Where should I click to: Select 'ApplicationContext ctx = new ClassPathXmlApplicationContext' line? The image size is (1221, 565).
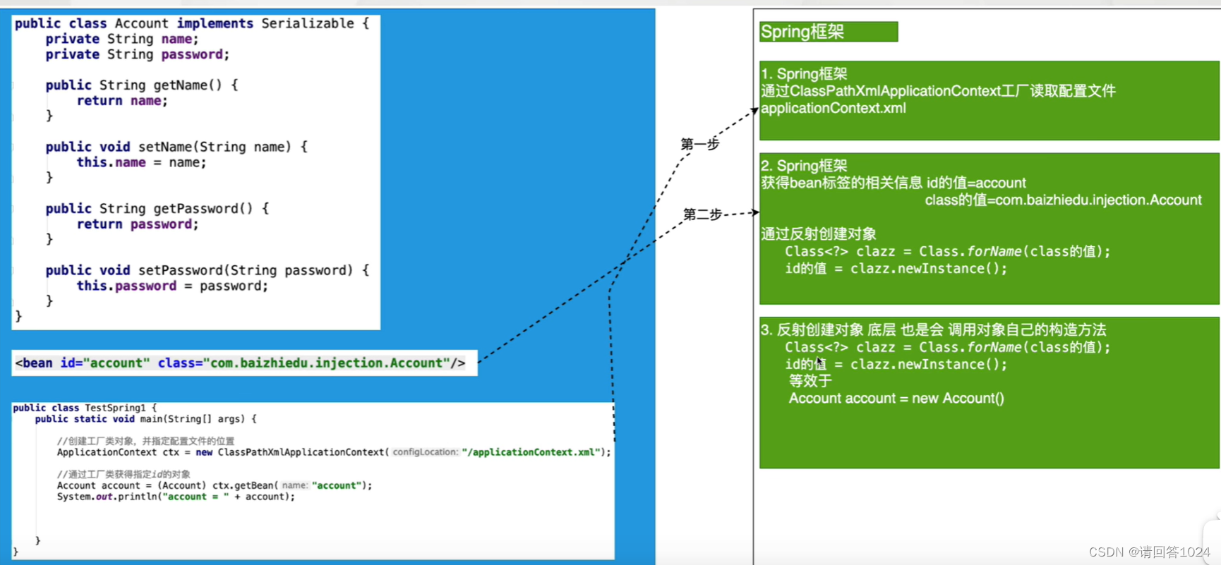click(x=334, y=452)
